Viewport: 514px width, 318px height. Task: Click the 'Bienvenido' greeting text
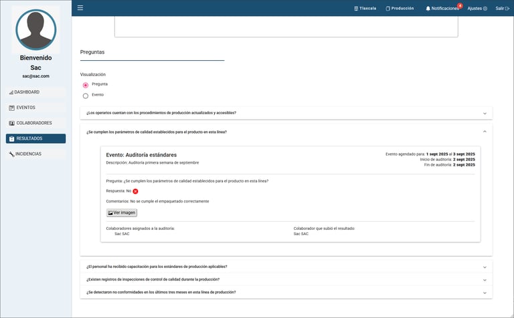coord(35,58)
